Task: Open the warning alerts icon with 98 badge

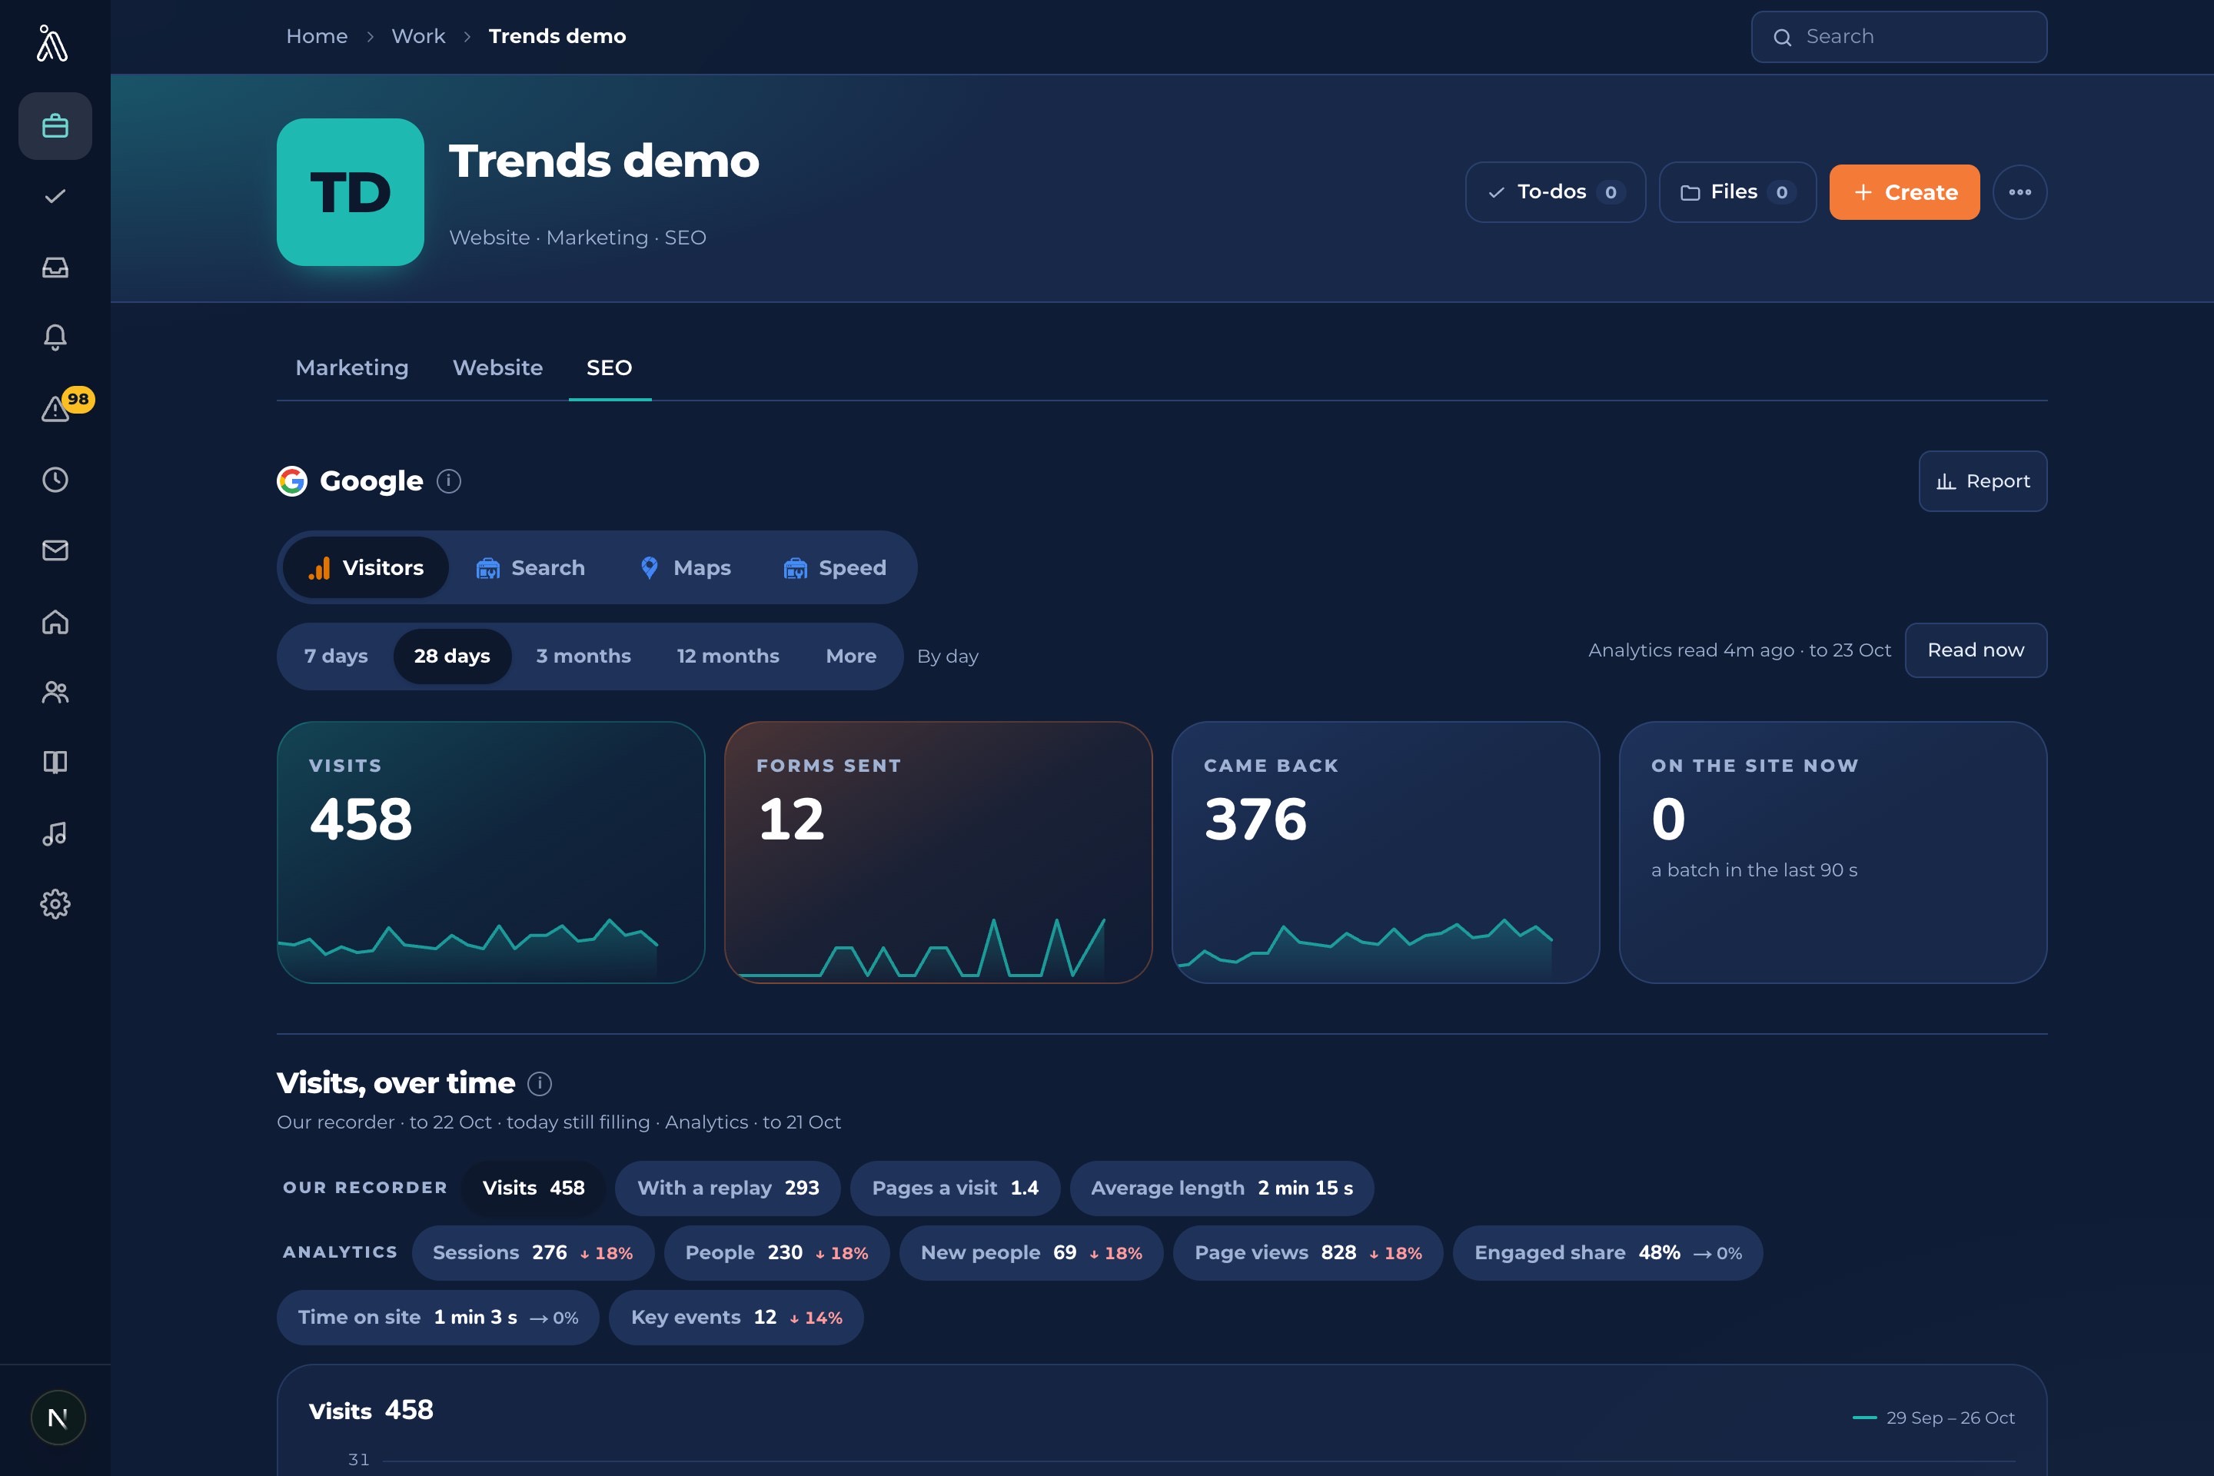Action: pyautogui.click(x=55, y=408)
